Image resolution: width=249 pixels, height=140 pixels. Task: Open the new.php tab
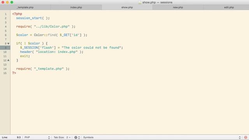coord(178,7)
